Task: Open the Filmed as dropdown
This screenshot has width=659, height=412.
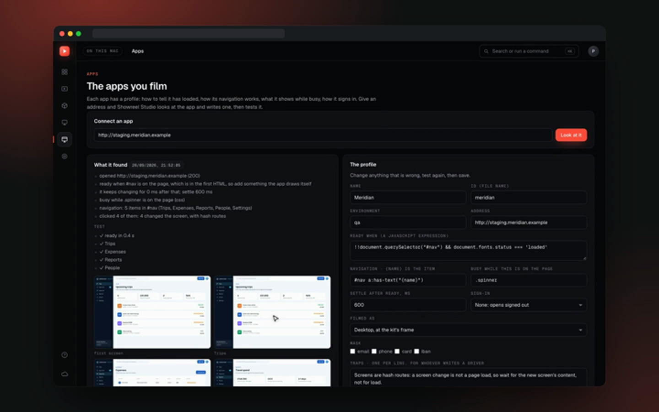Action: tap(468, 330)
